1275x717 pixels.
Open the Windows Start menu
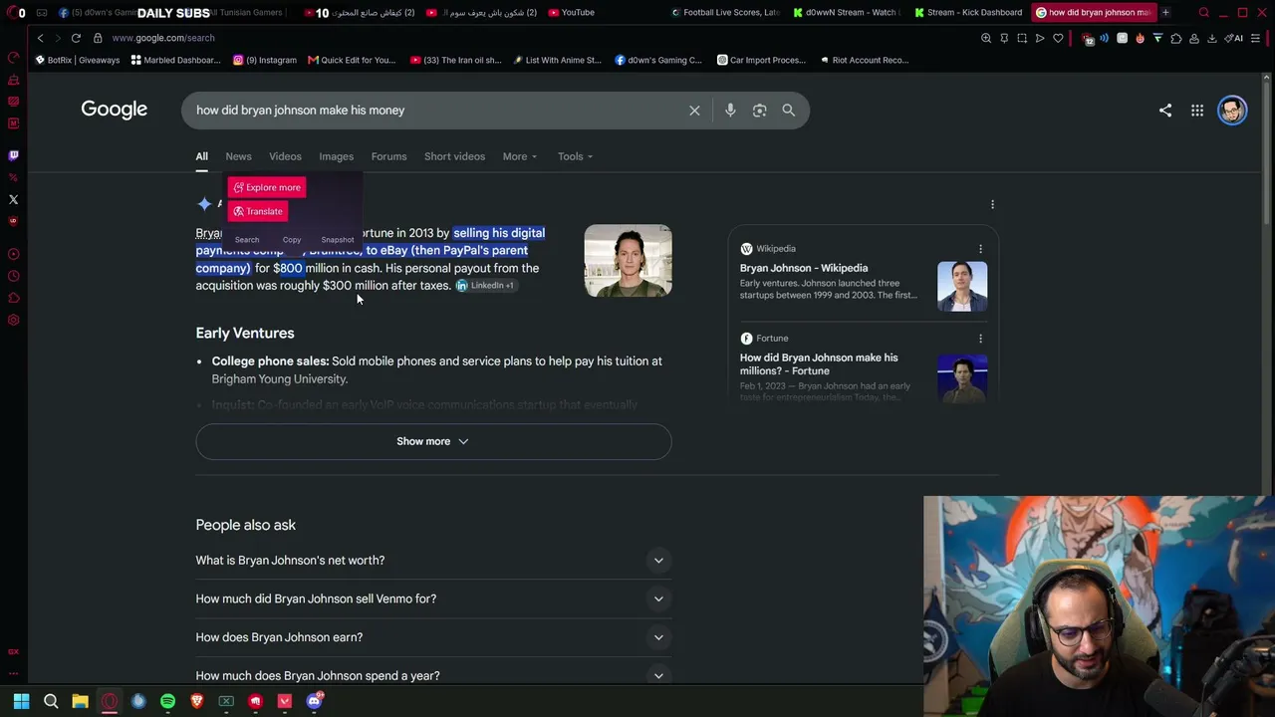[21, 701]
